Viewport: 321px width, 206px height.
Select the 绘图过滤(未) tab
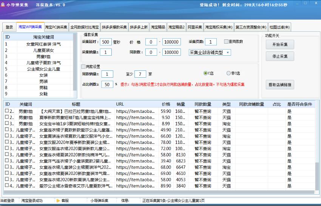[x=279, y=27]
